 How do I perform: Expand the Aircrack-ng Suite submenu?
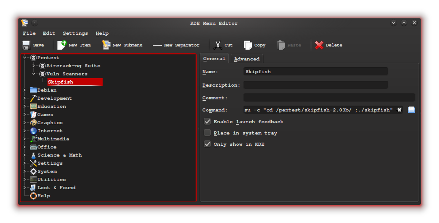tap(33, 66)
